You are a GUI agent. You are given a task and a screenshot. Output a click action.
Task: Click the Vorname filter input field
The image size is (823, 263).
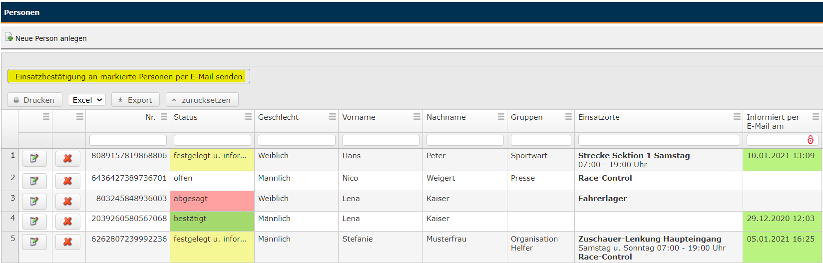381,140
